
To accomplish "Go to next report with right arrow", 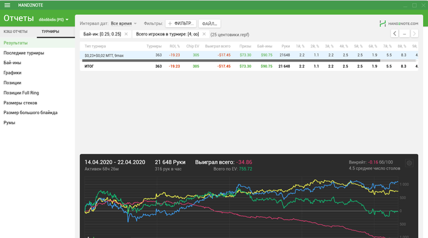I will (415, 34).
